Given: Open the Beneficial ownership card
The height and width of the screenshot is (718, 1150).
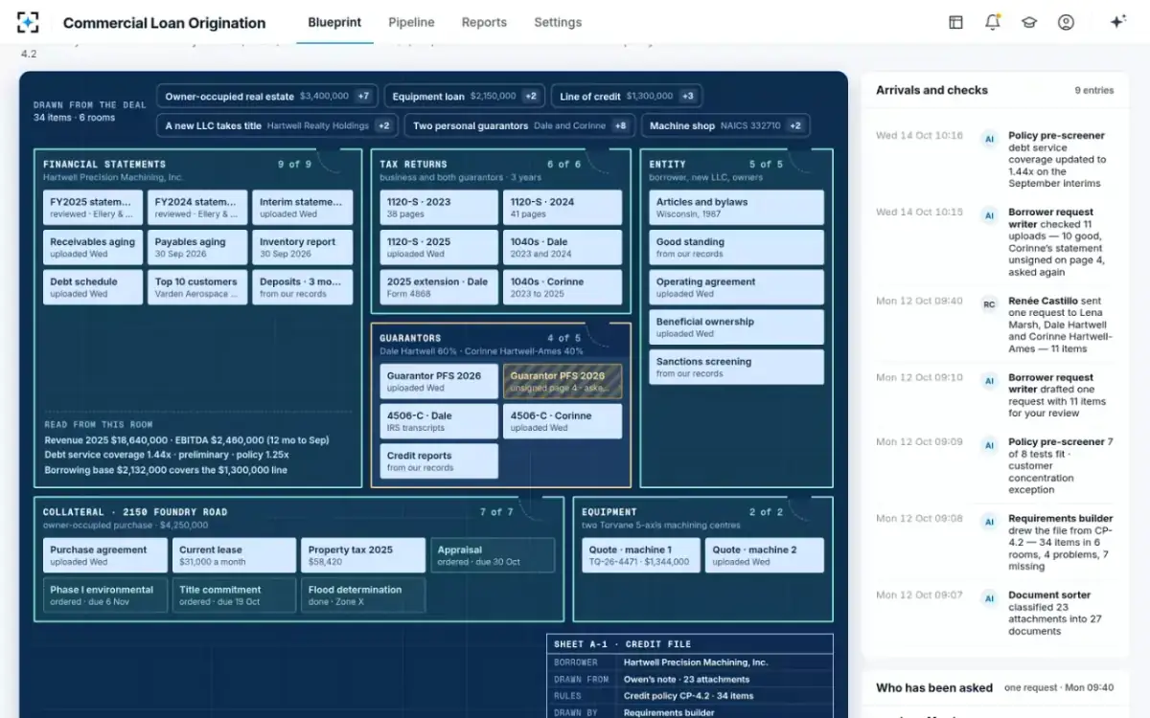Looking at the screenshot, I should pos(736,327).
